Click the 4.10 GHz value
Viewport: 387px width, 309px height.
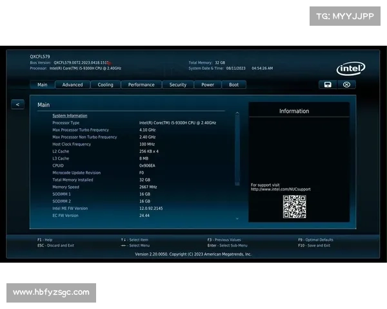[147, 130]
